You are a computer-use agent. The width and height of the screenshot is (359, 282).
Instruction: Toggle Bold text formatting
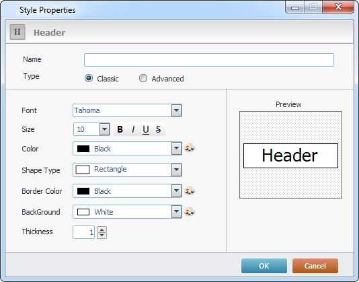click(120, 129)
